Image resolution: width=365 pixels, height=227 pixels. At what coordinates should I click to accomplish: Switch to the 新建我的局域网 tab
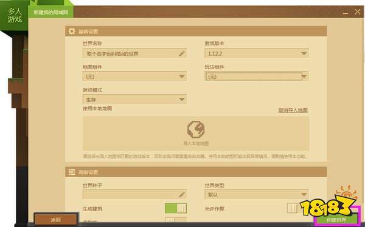tap(50, 12)
